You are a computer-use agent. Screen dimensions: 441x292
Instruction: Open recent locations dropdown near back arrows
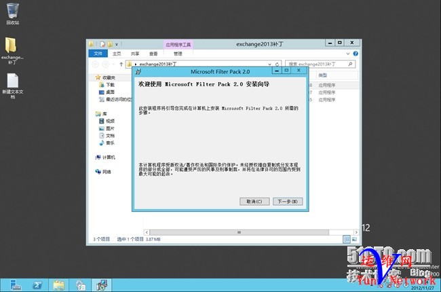pyautogui.click(x=113, y=65)
